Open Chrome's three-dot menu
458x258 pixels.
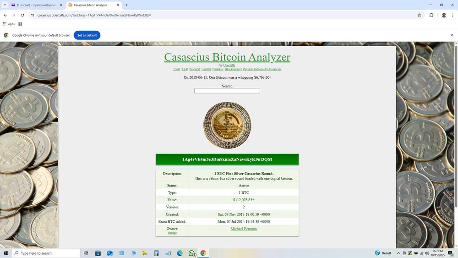(453, 15)
